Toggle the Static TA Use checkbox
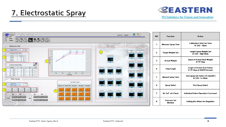This screenshot has width=226, height=127. point(24,85)
